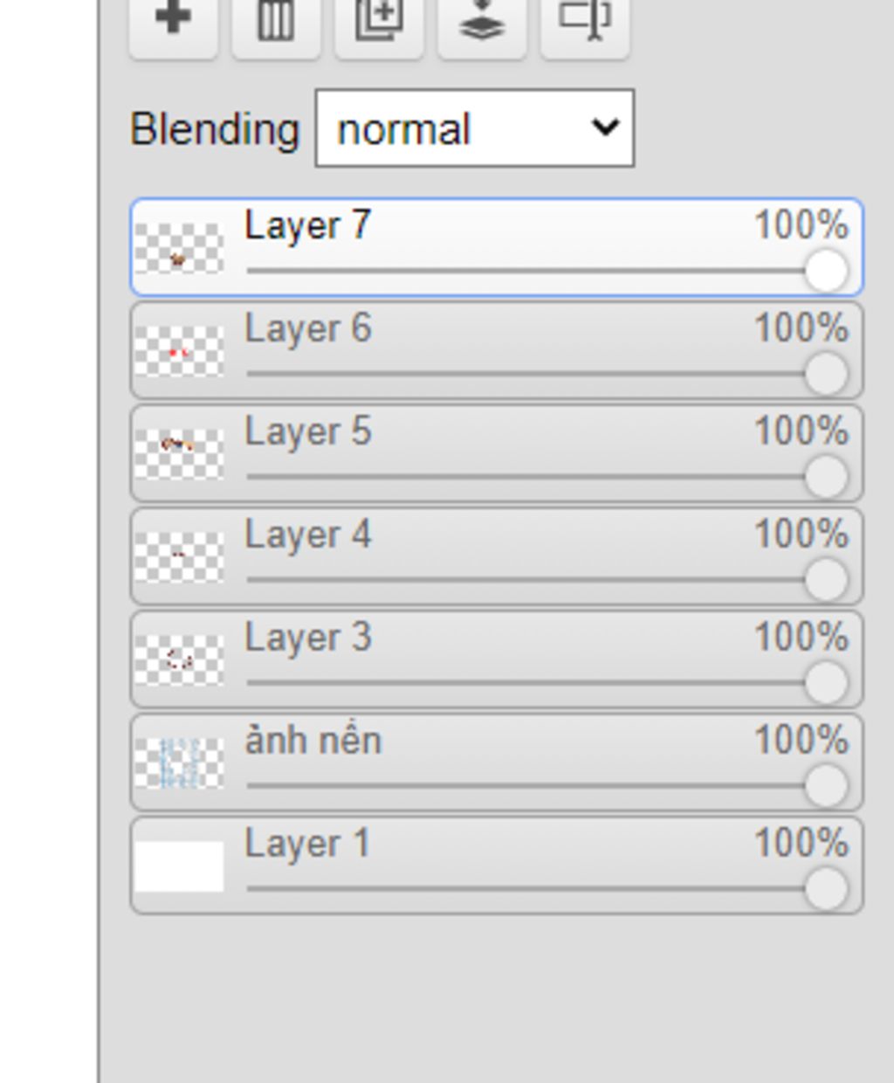Select Layer 7 in the layer list
The image size is (894, 1083).
click(x=497, y=248)
